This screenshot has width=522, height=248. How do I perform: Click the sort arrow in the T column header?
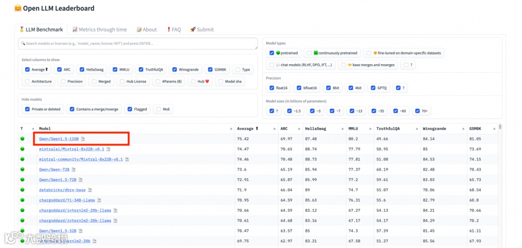click(33, 129)
